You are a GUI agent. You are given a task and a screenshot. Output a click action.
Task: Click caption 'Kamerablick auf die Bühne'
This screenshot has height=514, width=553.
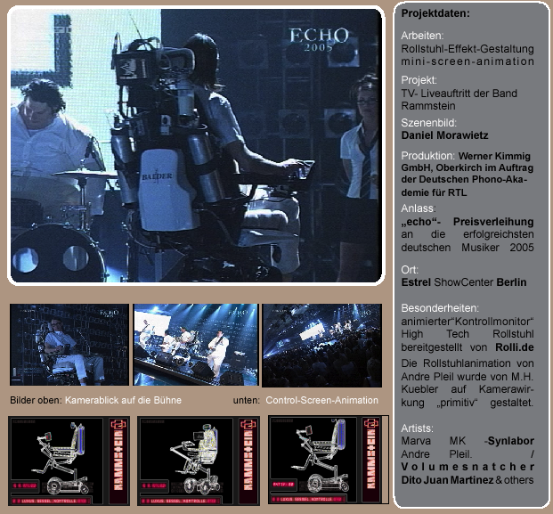point(123,400)
